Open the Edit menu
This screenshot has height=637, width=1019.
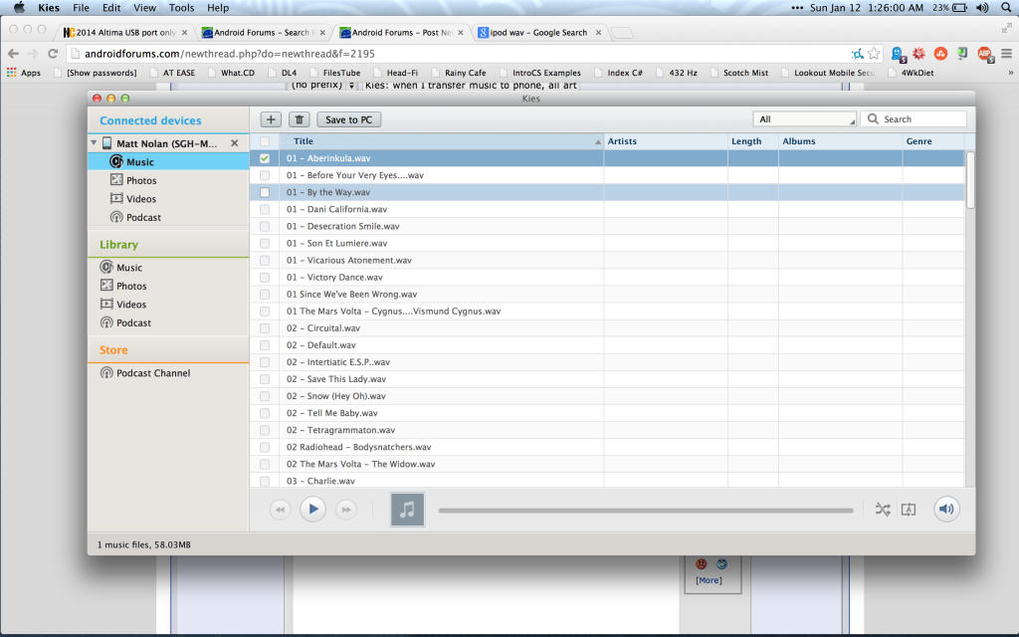111,8
